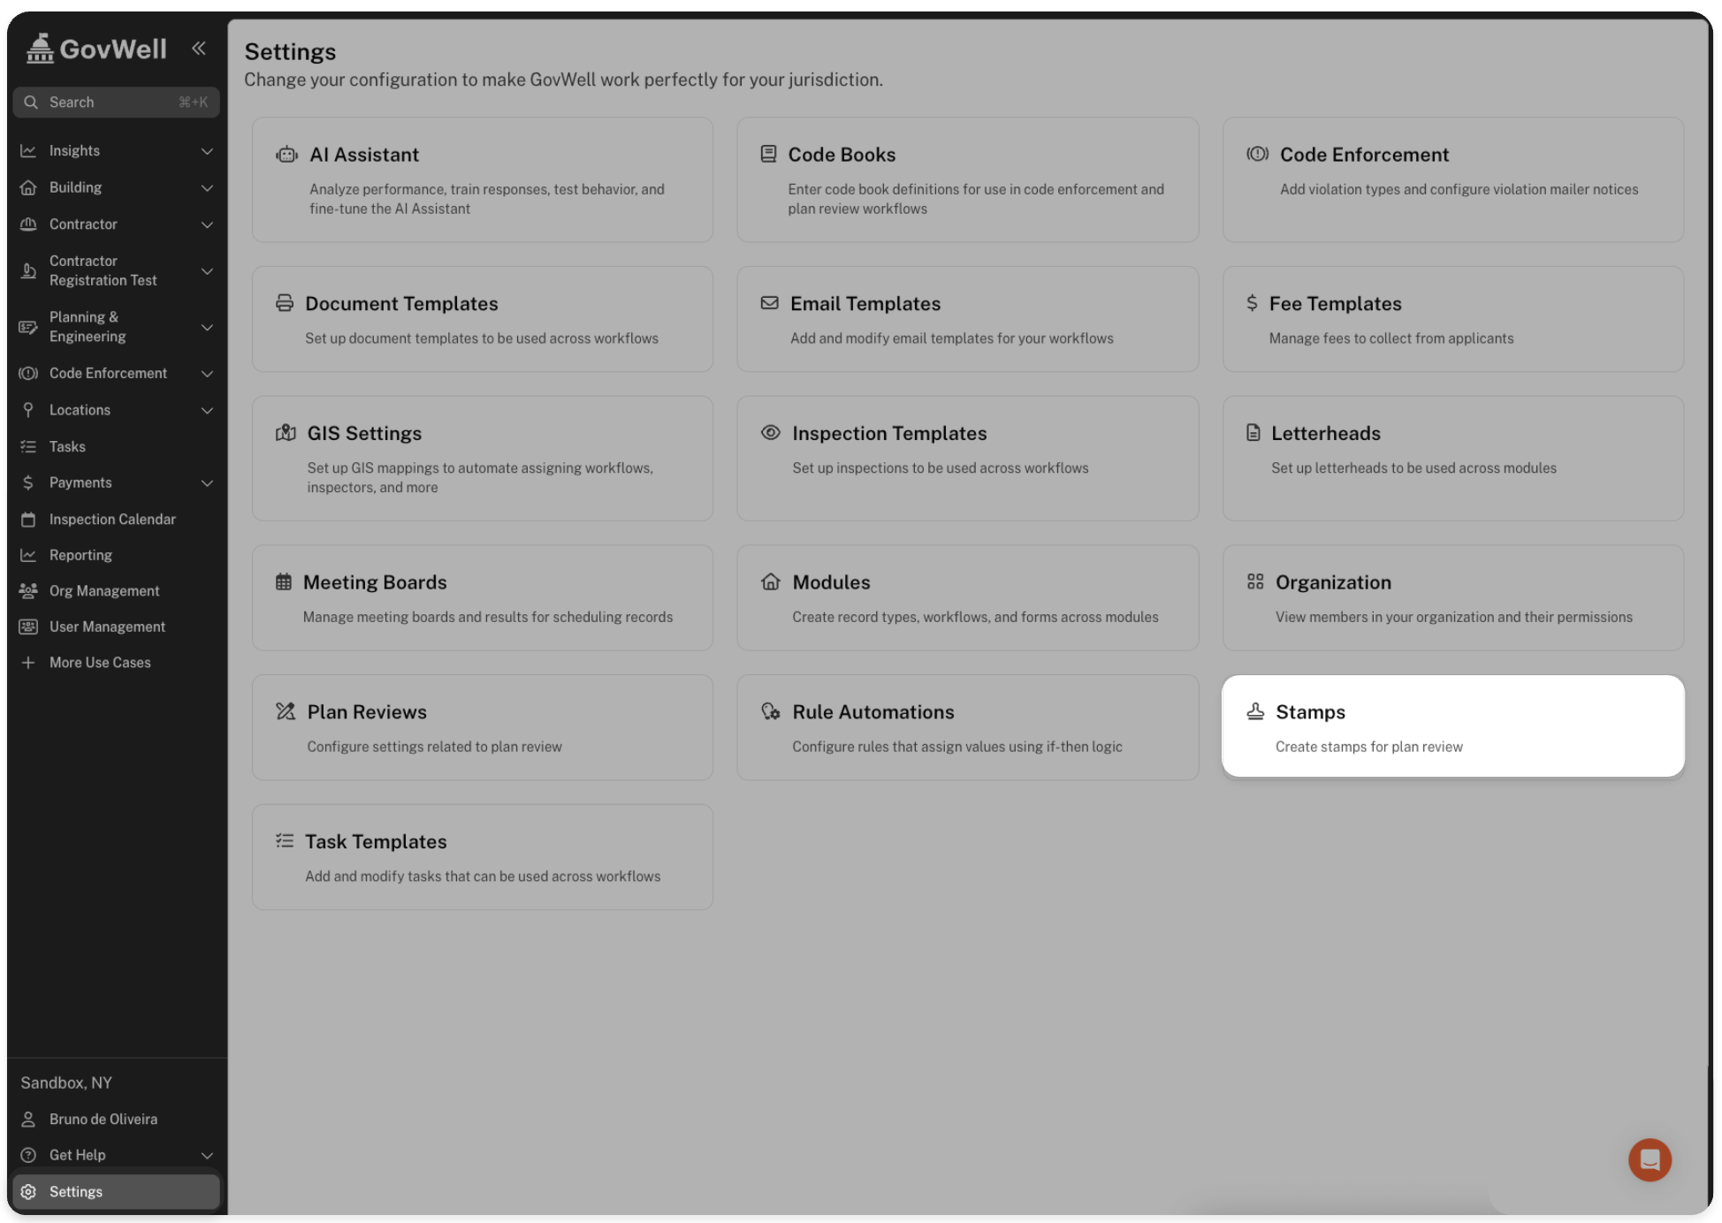Collapse the sidebar with double-chevron icon

coord(199,49)
